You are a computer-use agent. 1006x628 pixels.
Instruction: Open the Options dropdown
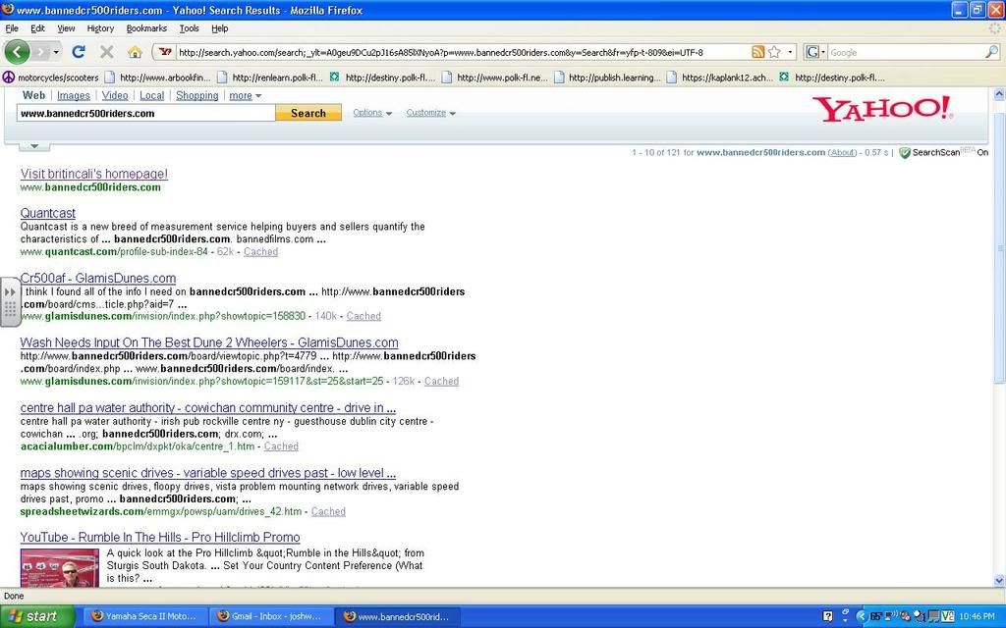[x=372, y=113]
